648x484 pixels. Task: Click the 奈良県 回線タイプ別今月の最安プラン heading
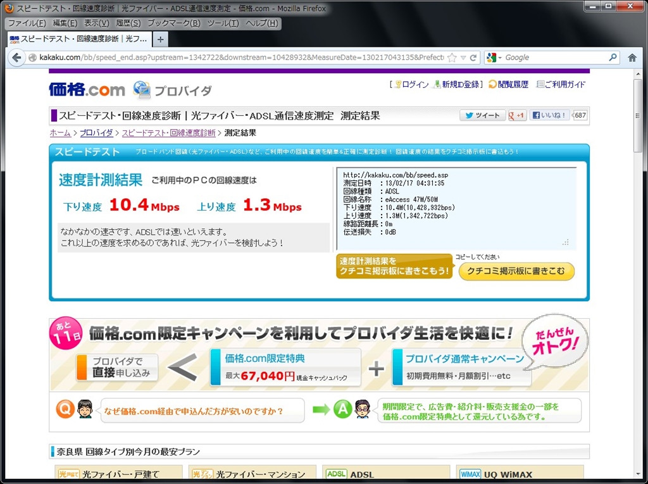pyautogui.click(x=128, y=451)
